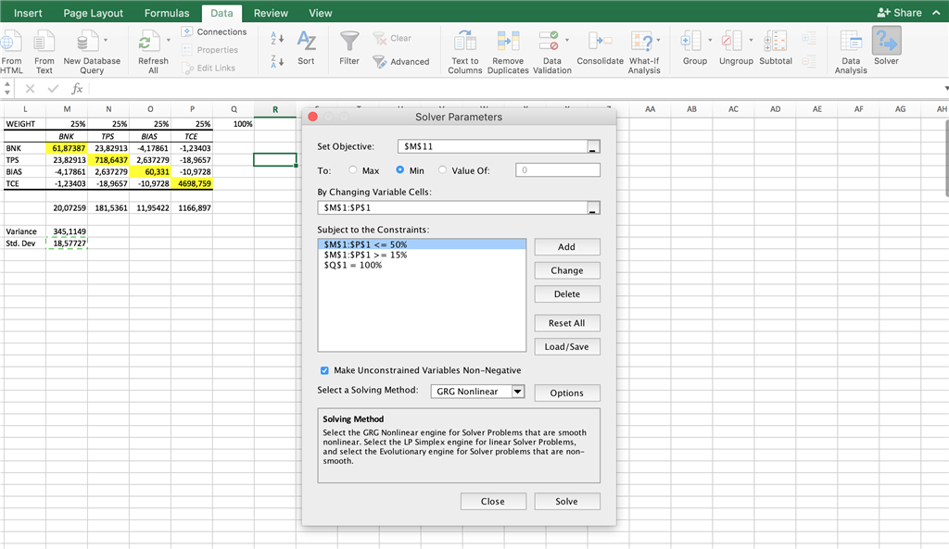Open the Data Analysis tool

[x=850, y=43]
